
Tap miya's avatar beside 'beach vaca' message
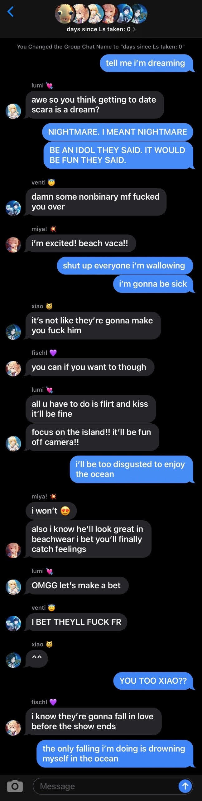click(13, 245)
